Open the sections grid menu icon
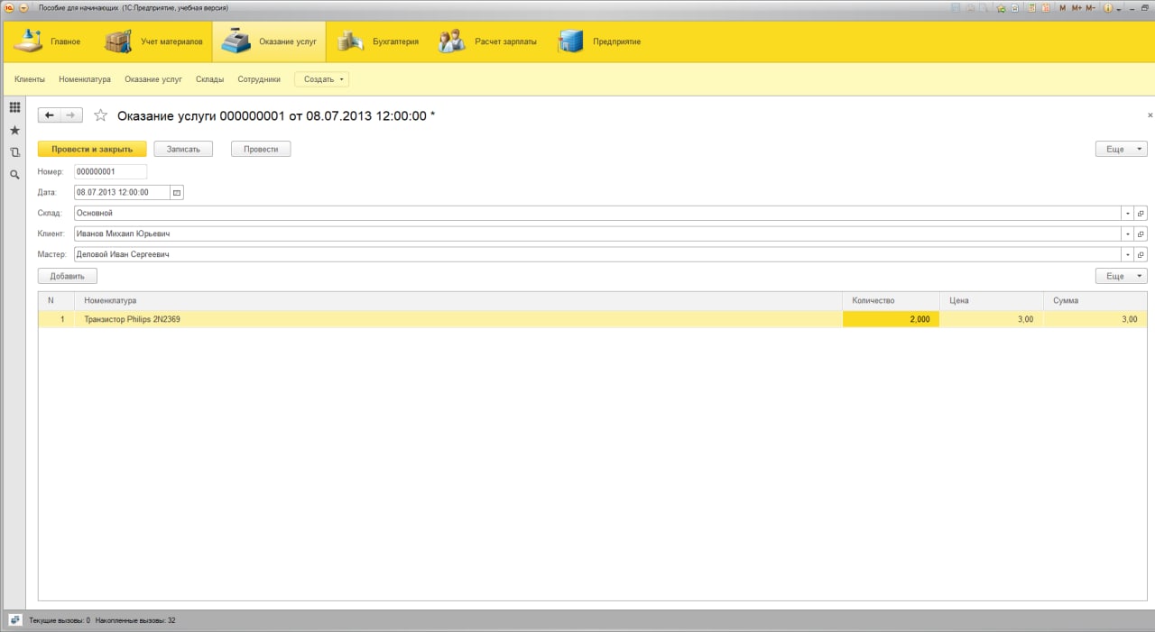 coord(14,107)
